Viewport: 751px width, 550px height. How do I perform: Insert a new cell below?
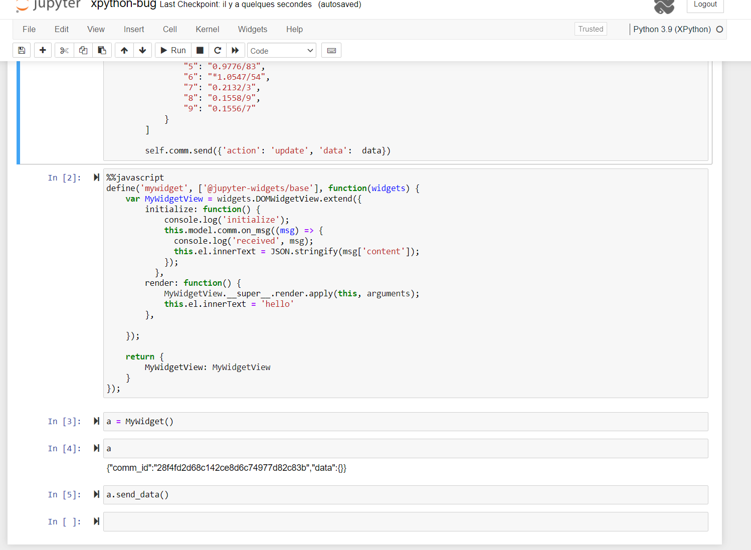tap(43, 50)
